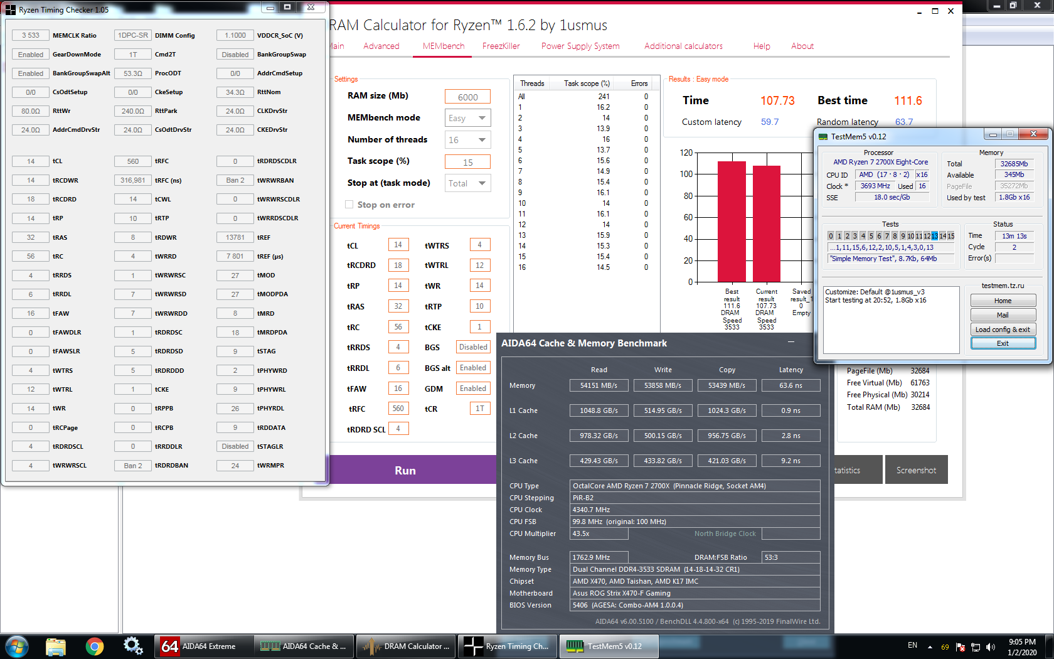The height and width of the screenshot is (659, 1054).
Task: Click the Current result red bar in chart
Action: [766, 223]
